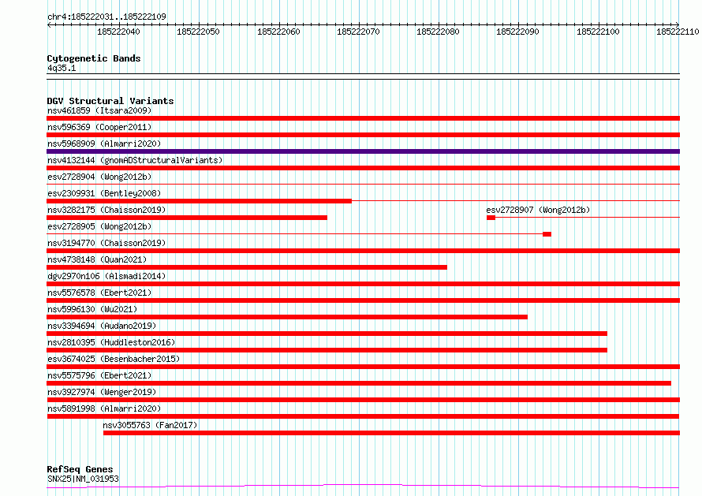This screenshot has height=496, width=702.
Task: Click ruler position 185222090
Action: coord(517,32)
